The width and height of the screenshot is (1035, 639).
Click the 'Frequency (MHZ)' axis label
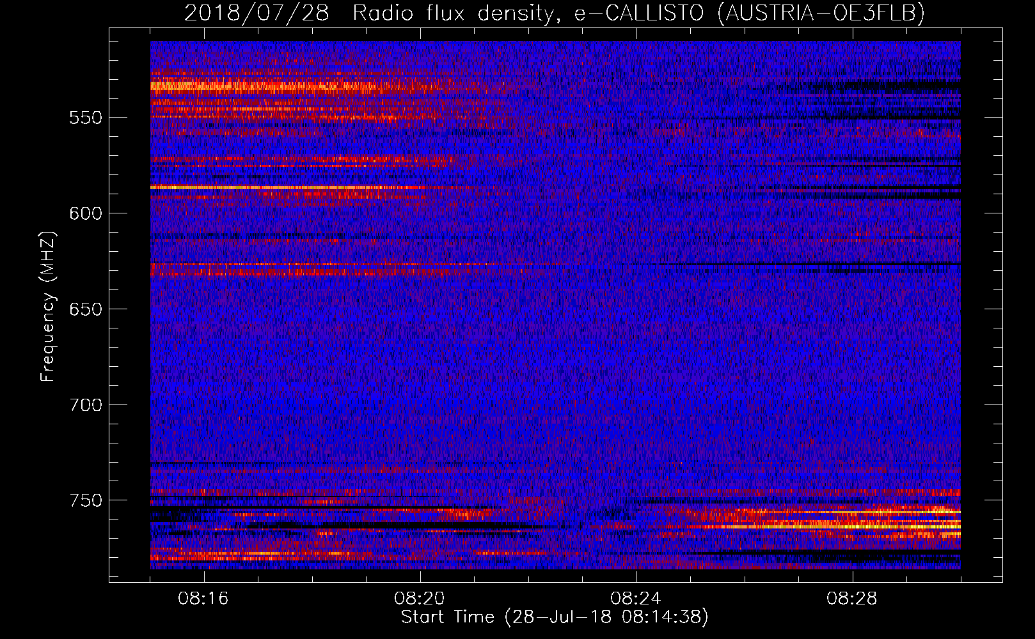coord(48,306)
